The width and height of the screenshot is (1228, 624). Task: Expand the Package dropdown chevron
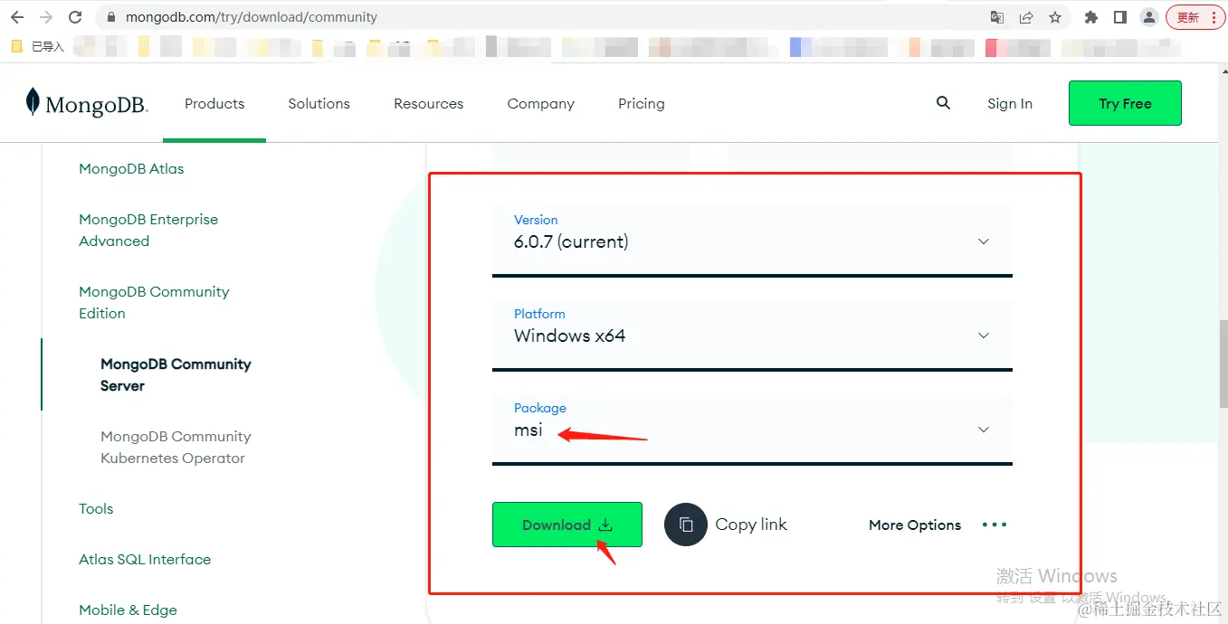pyautogui.click(x=984, y=430)
